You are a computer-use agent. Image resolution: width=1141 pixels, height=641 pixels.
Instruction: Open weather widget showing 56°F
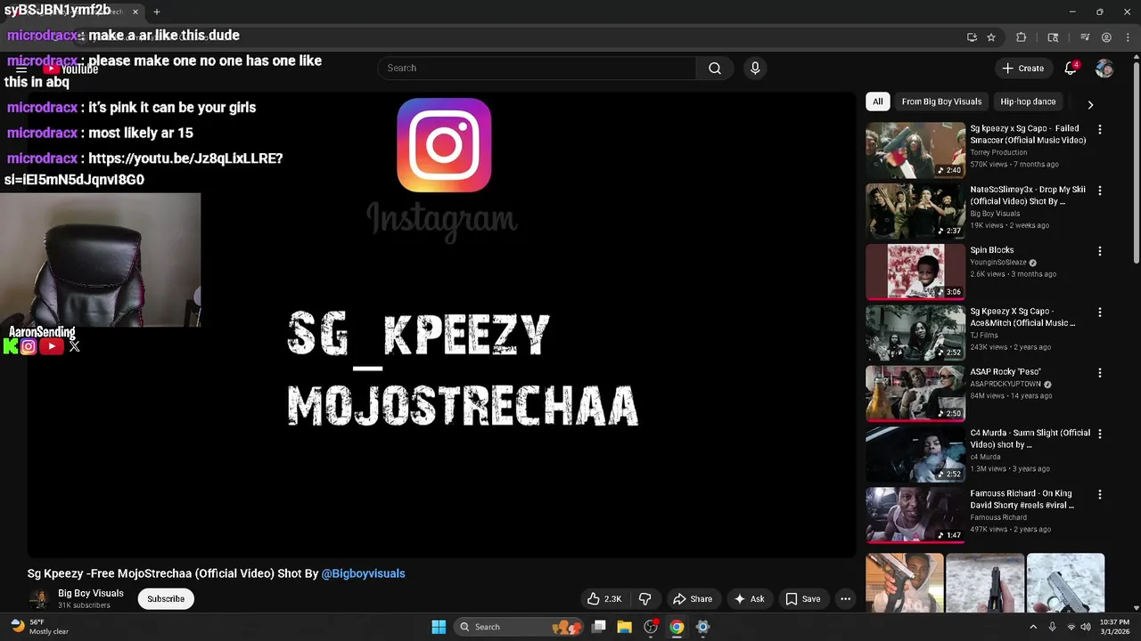point(39,627)
